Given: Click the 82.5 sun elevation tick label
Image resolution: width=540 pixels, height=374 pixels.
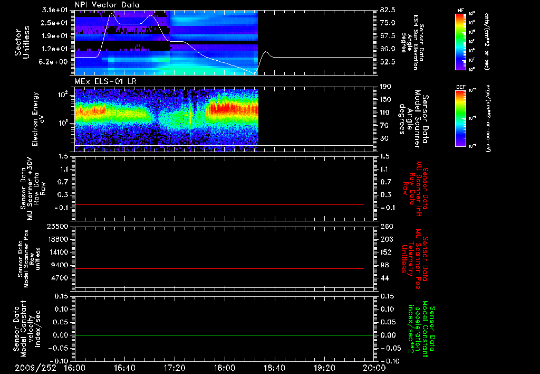Looking at the screenshot, I should [388, 10].
